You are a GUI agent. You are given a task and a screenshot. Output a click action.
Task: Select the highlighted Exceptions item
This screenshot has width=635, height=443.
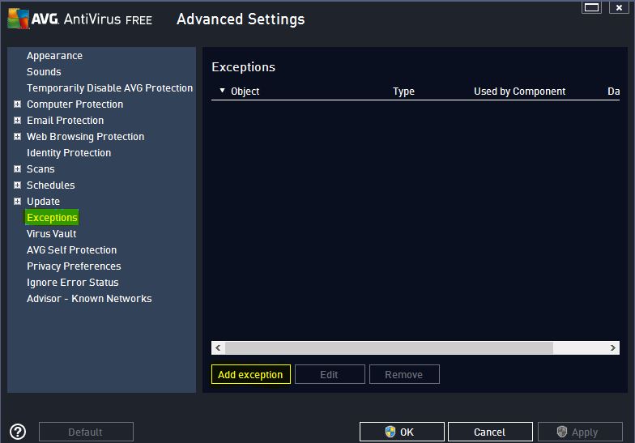point(52,217)
